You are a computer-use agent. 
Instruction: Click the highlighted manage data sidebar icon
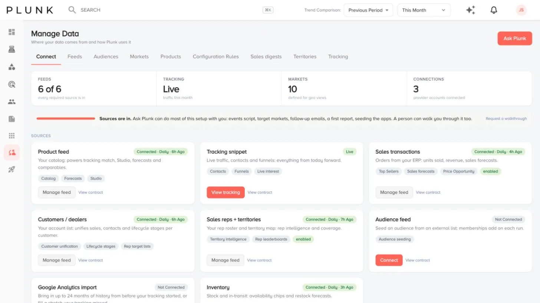[x=11, y=152]
